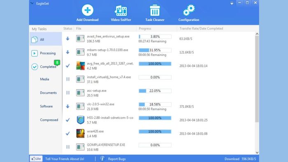Select the Hotspot Shield file icon

click(x=81, y=120)
